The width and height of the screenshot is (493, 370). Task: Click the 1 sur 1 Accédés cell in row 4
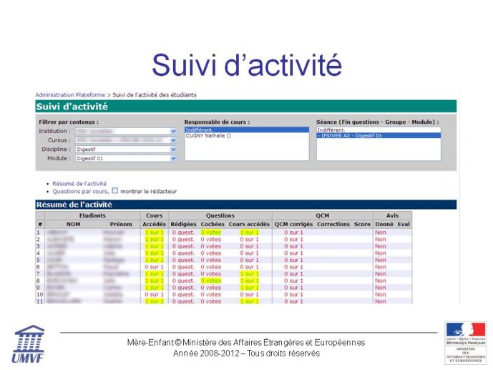coord(154,253)
